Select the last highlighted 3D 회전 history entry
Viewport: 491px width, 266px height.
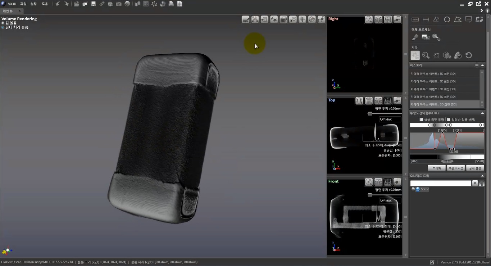(445, 104)
